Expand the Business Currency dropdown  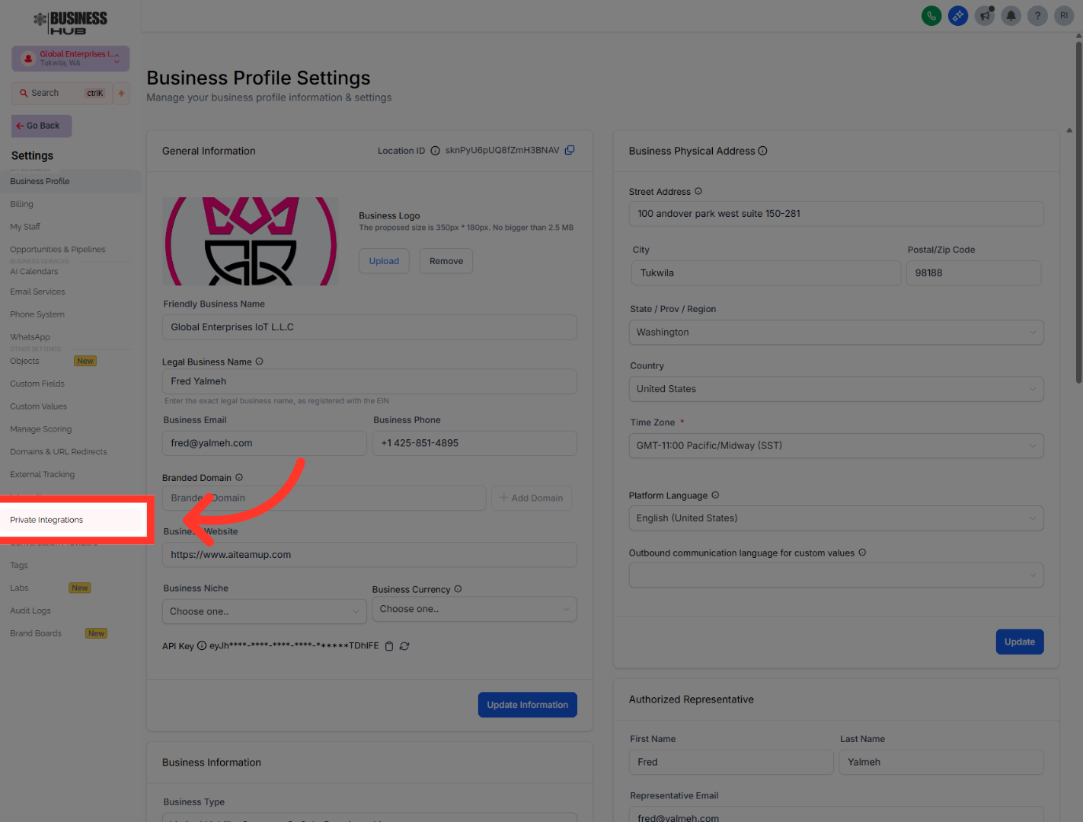tap(474, 609)
